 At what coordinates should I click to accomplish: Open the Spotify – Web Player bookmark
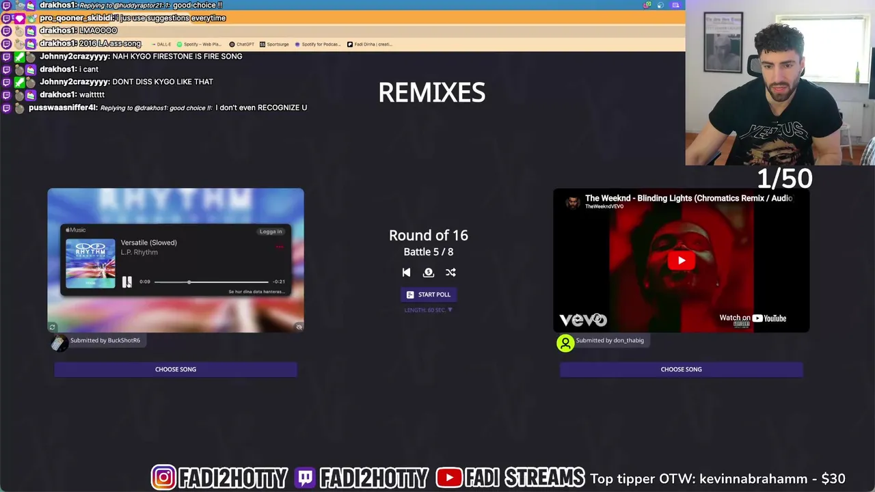pyautogui.click(x=199, y=44)
